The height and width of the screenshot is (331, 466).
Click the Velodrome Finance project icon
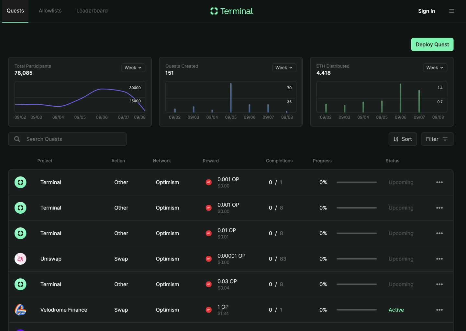(x=20, y=310)
